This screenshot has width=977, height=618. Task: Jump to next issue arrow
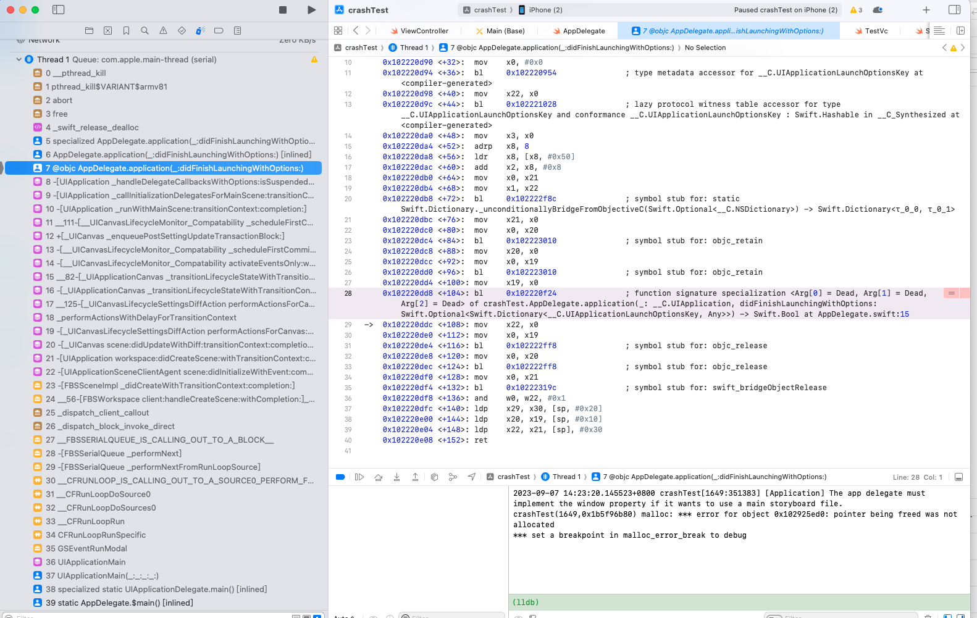click(962, 48)
